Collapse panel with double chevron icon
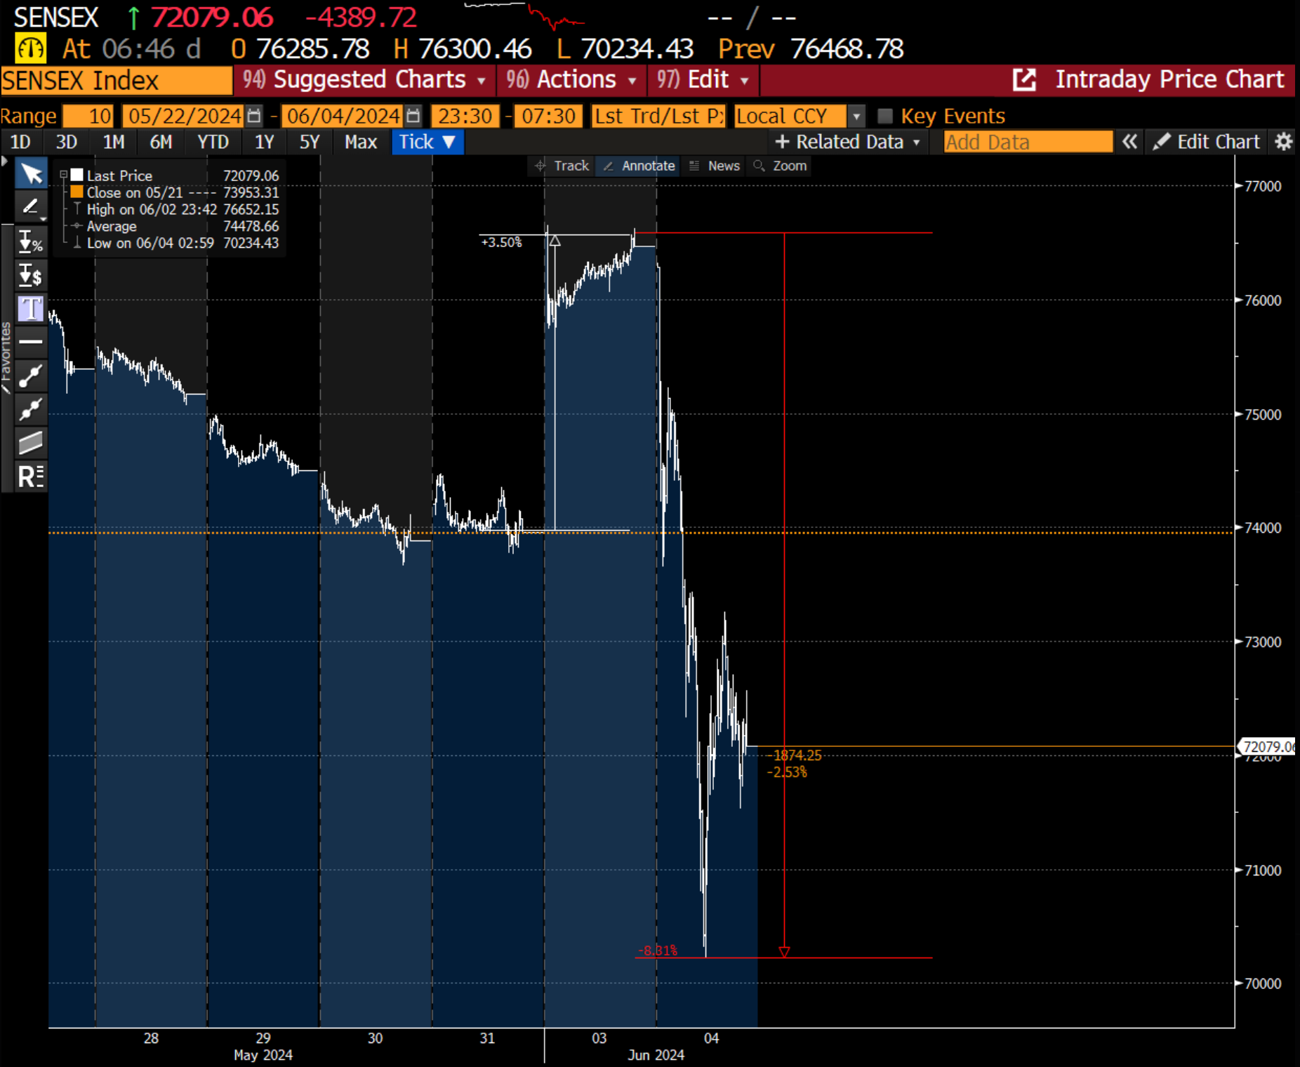 tap(1129, 142)
